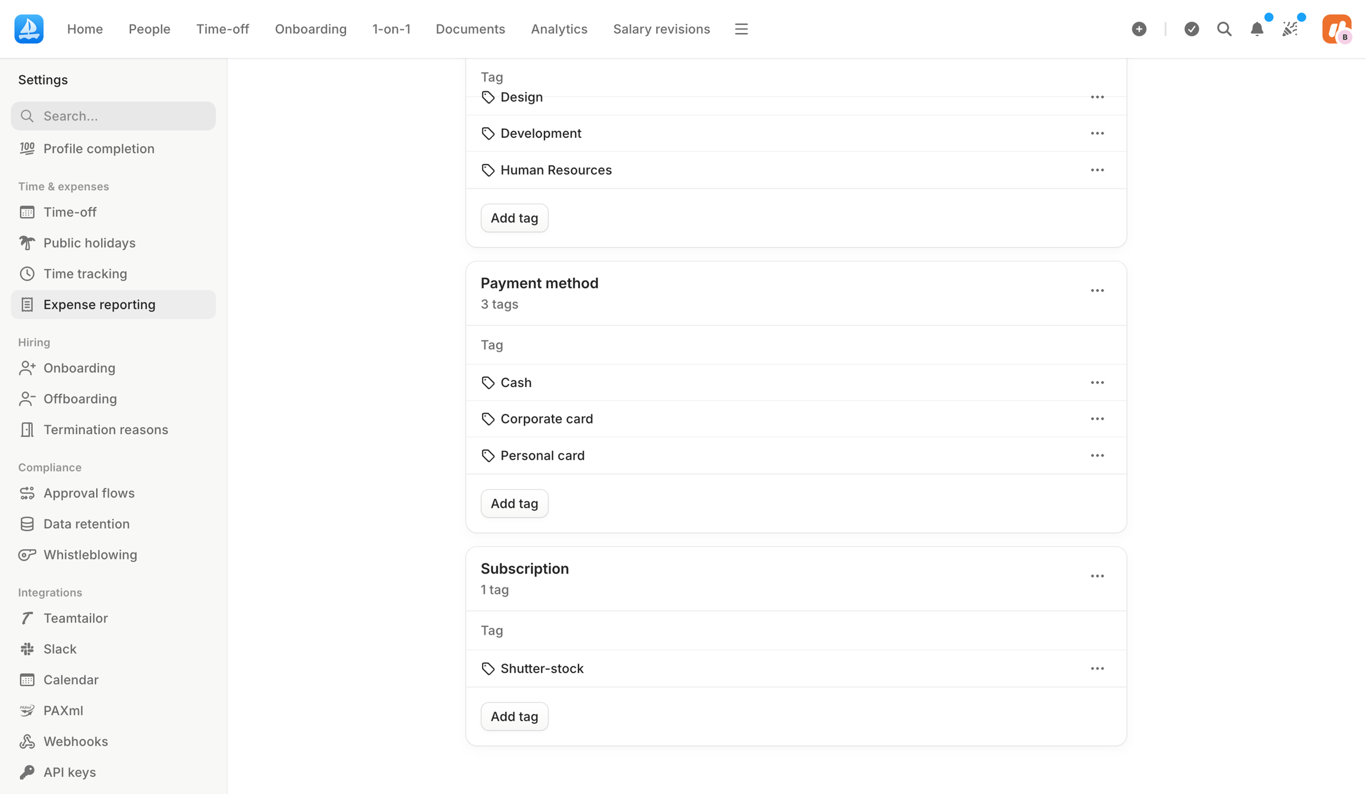Open options for the Development tag
The height and width of the screenshot is (794, 1366).
click(x=1097, y=133)
